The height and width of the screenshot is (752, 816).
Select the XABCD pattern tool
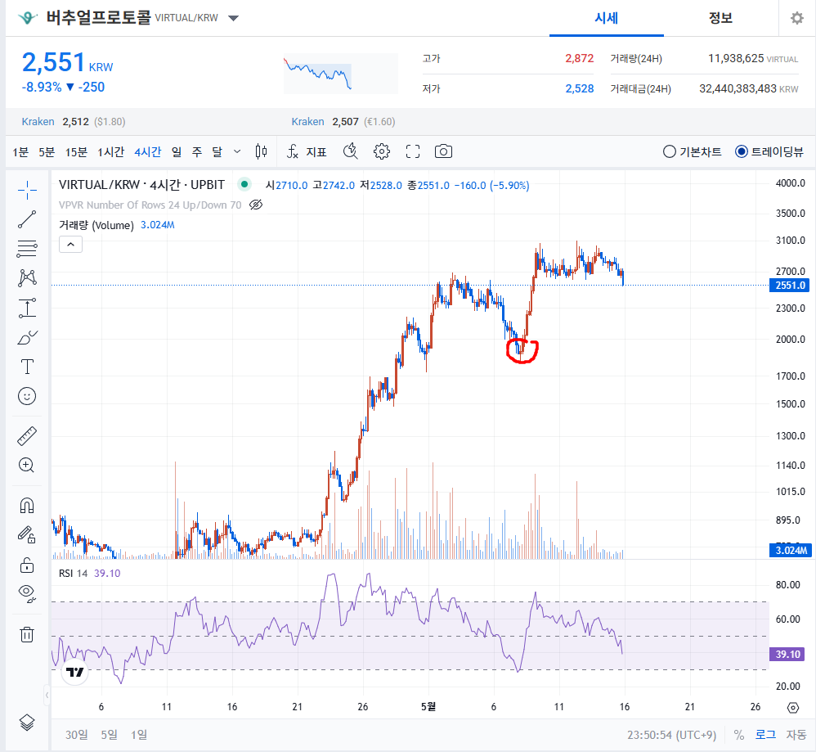[x=27, y=278]
